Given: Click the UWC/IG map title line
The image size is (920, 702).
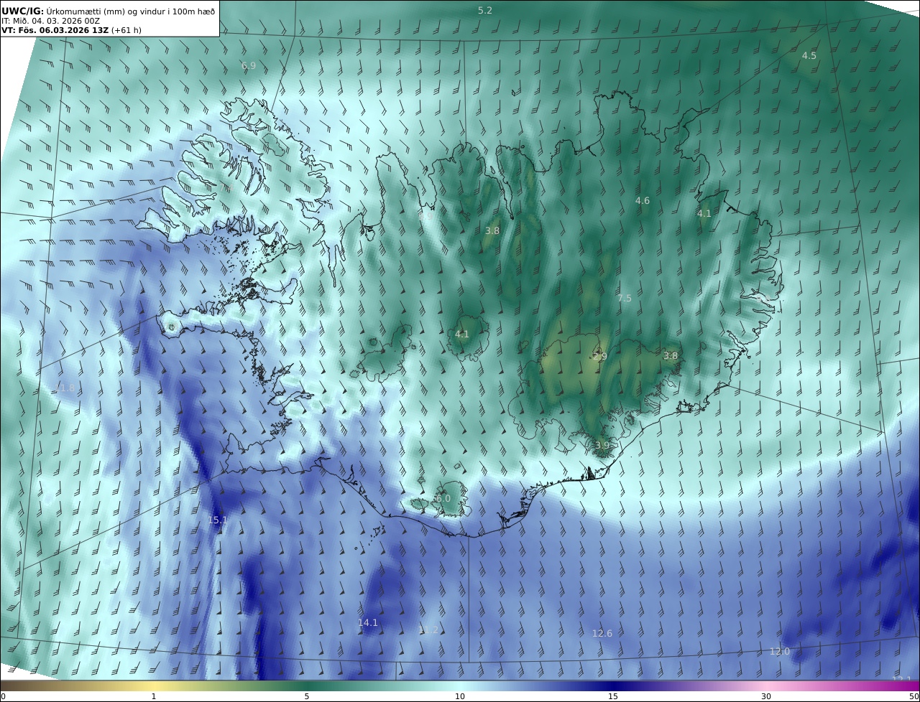Looking at the screenshot, I should coord(109,11).
